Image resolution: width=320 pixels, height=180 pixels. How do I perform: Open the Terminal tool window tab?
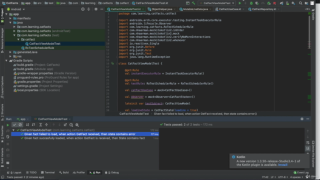click(48, 172)
